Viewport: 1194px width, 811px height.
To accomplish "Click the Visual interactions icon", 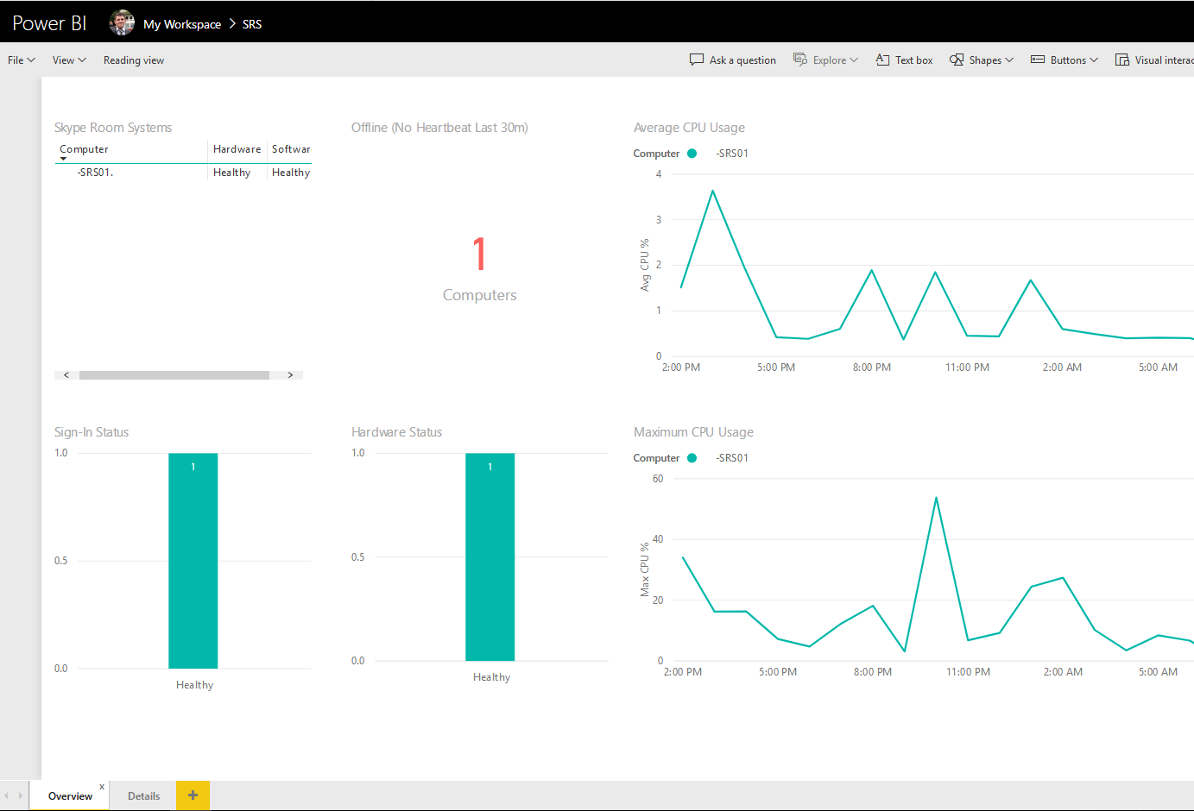I will pos(1122,60).
